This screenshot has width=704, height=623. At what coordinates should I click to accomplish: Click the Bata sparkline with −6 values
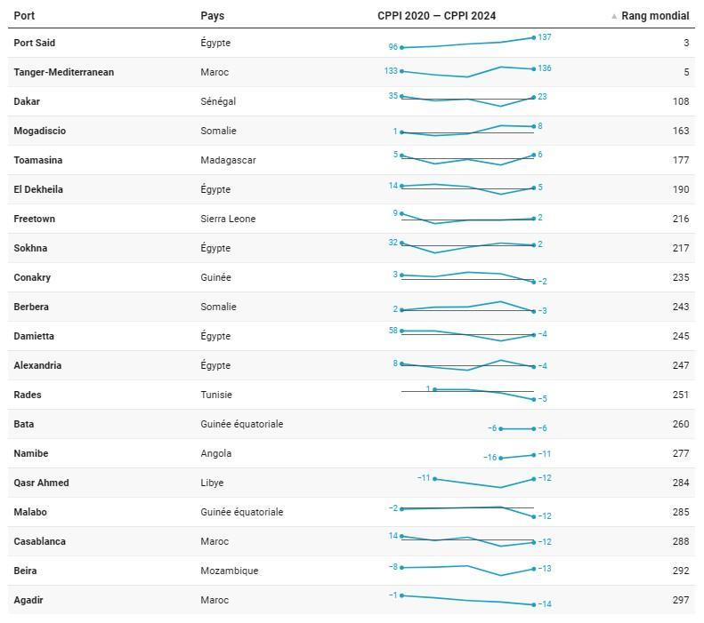click(517, 428)
